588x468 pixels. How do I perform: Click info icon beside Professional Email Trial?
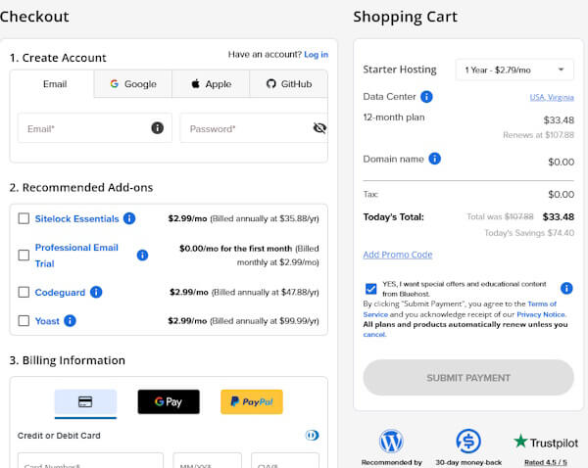142,255
